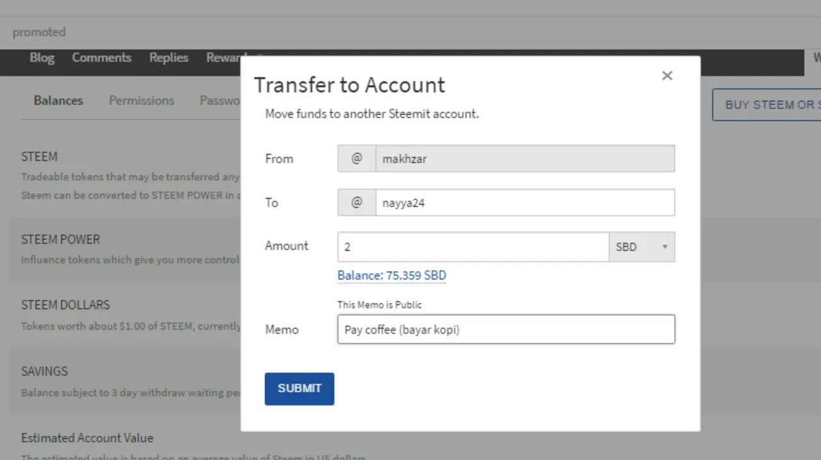The width and height of the screenshot is (821, 460).
Task: Switch to the Balances tab
Action: [x=58, y=101]
